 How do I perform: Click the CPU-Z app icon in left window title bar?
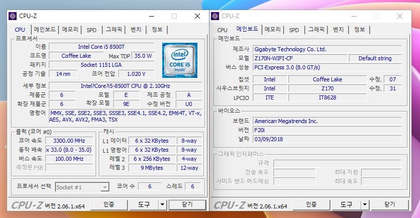click(13, 16)
